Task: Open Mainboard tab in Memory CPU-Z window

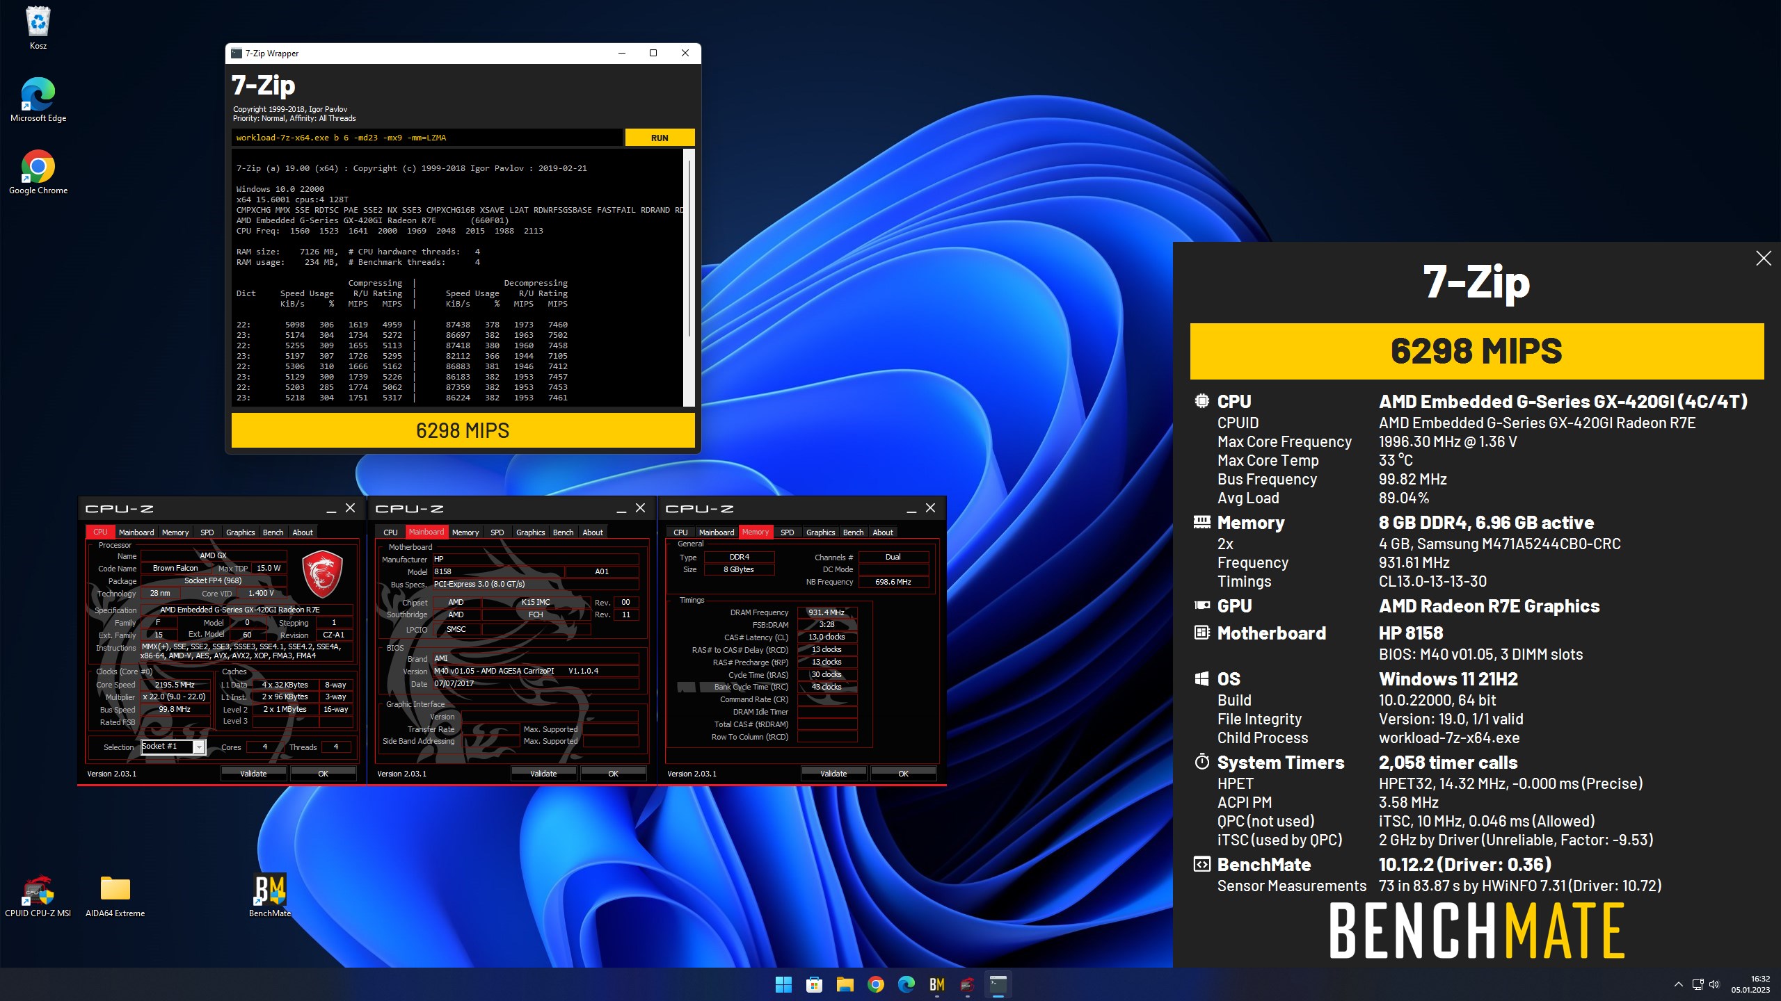Action: (717, 532)
